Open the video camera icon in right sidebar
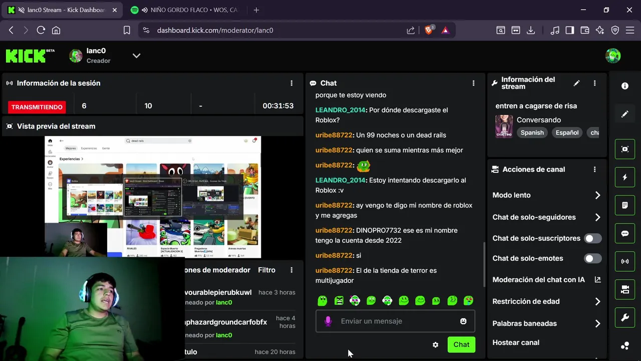This screenshot has width=641, height=361. point(625,290)
